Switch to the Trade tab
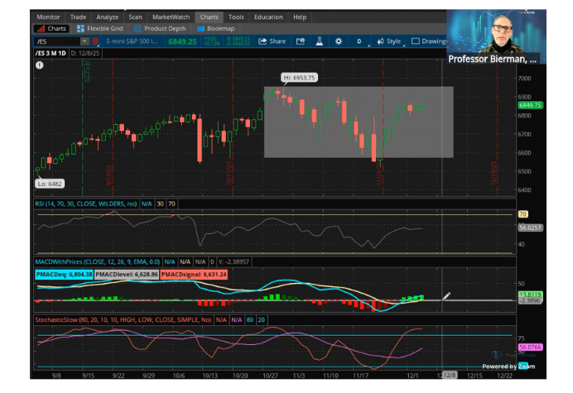 78,17
